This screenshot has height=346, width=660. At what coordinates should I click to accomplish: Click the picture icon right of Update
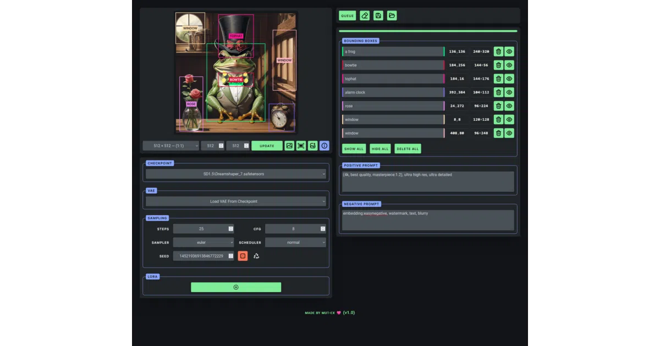[289, 146]
